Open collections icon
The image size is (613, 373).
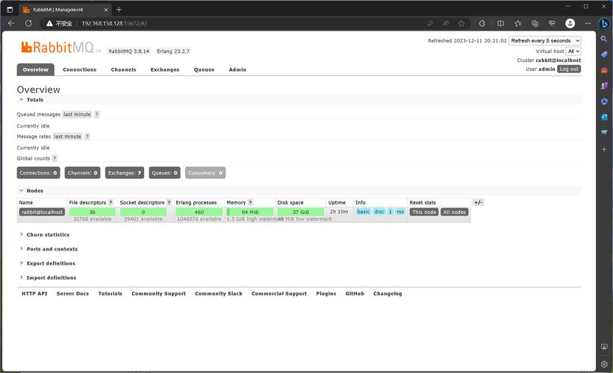coord(535,23)
